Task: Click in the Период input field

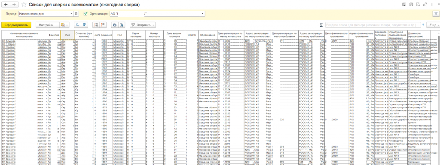Action: point(43,13)
